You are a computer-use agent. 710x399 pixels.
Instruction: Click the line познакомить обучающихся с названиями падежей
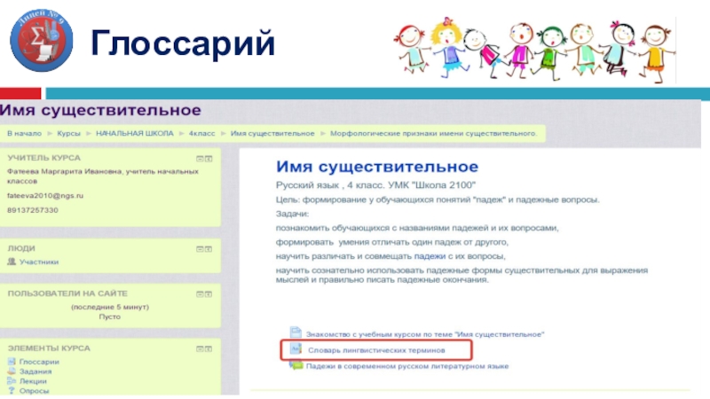point(417,228)
